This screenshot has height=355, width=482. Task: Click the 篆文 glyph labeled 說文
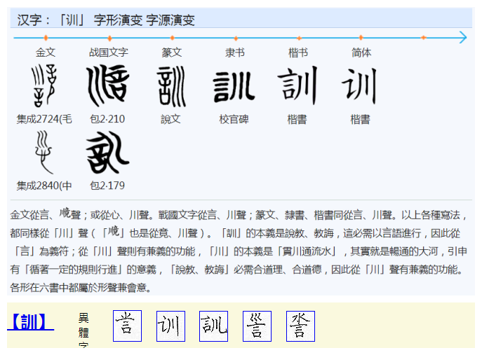(171, 86)
